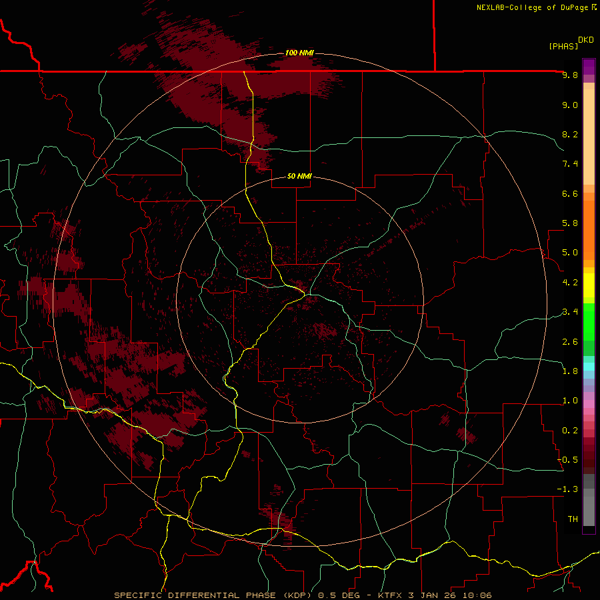
Task: Click the 2.6 value on the color scale
Action: (x=570, y=342)
